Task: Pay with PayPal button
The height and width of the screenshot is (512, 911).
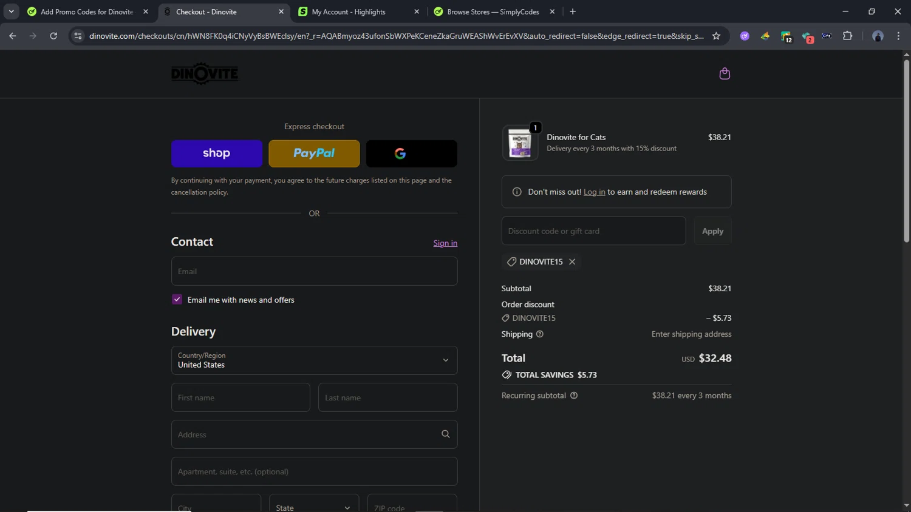Action: click(x=314, y=153)
